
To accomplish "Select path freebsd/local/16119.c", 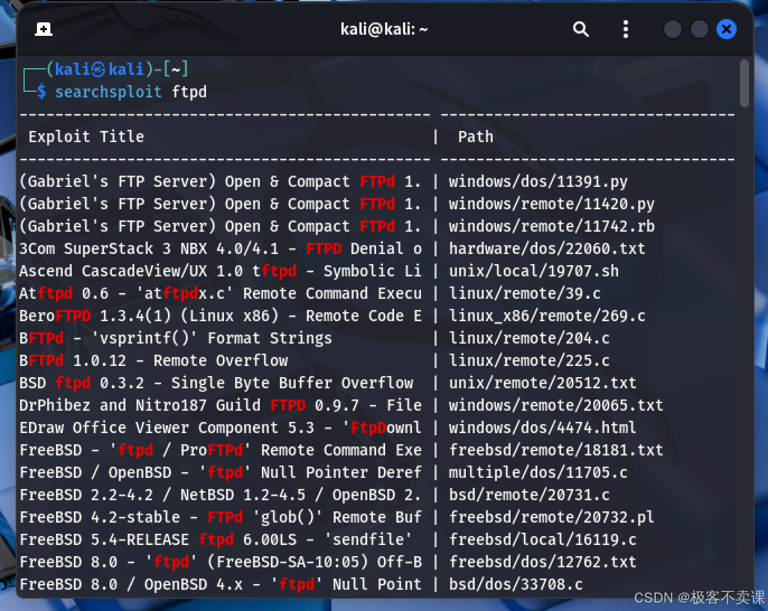I will [x=542, y=539].
